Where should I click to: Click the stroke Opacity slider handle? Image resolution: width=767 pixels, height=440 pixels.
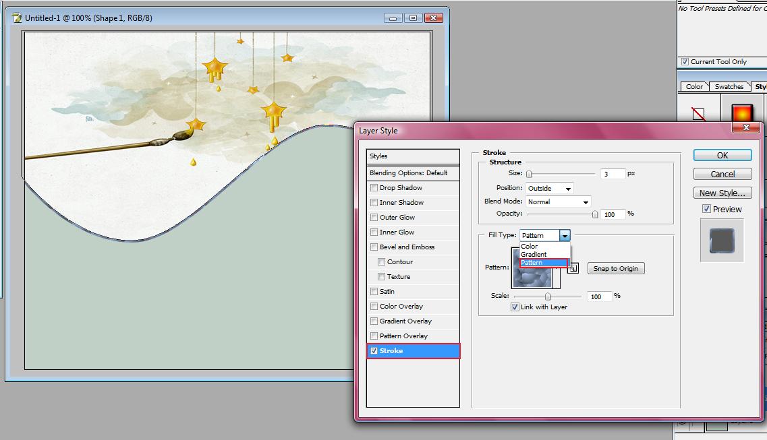595,214
